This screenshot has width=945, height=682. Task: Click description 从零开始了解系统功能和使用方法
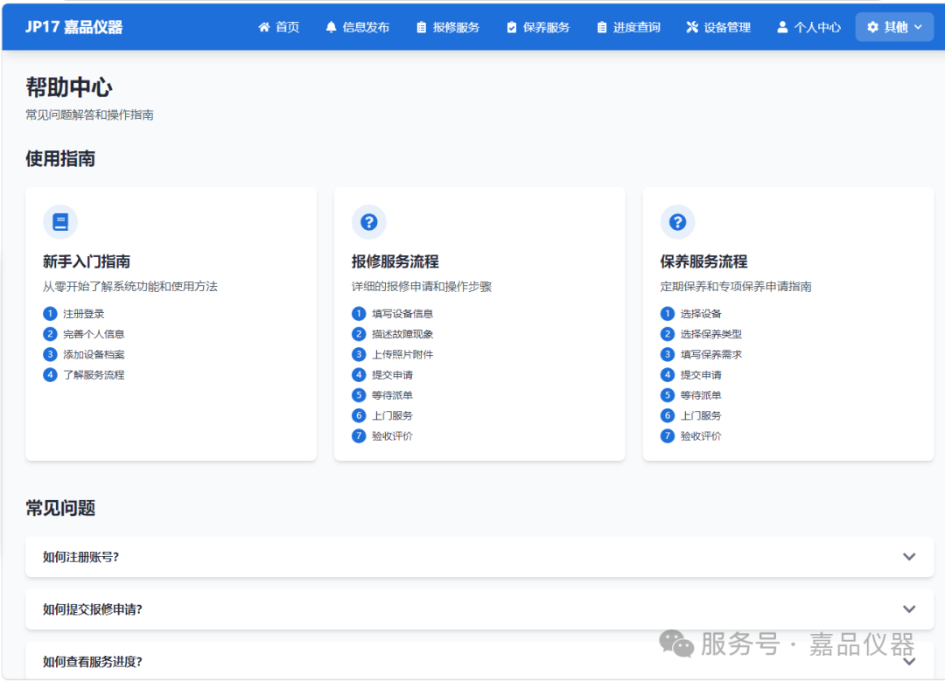[130, 287]
